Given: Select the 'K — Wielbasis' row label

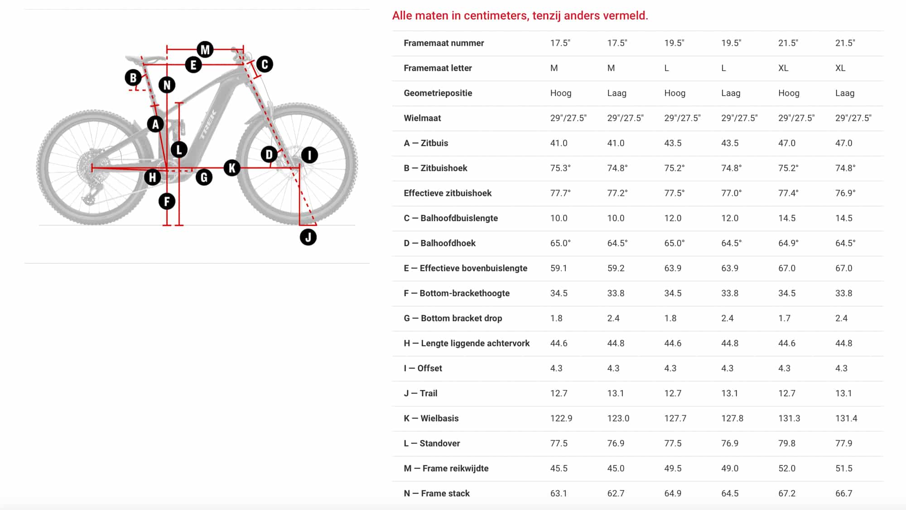Looking at the screenshot, I should [x=431, y=418].
